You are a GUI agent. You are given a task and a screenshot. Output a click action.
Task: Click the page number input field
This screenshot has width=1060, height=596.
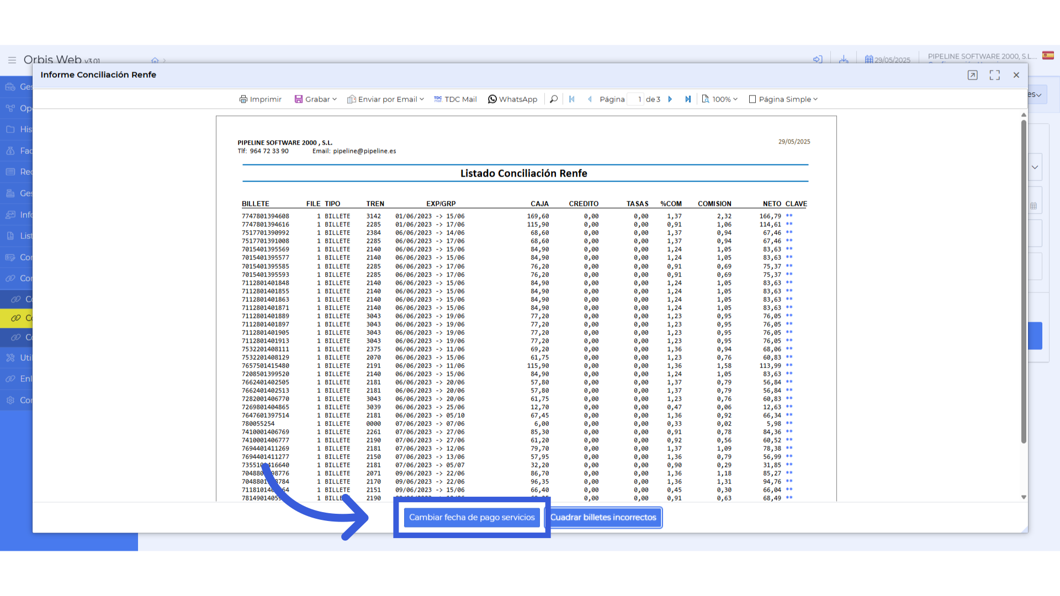click(635, 99)
